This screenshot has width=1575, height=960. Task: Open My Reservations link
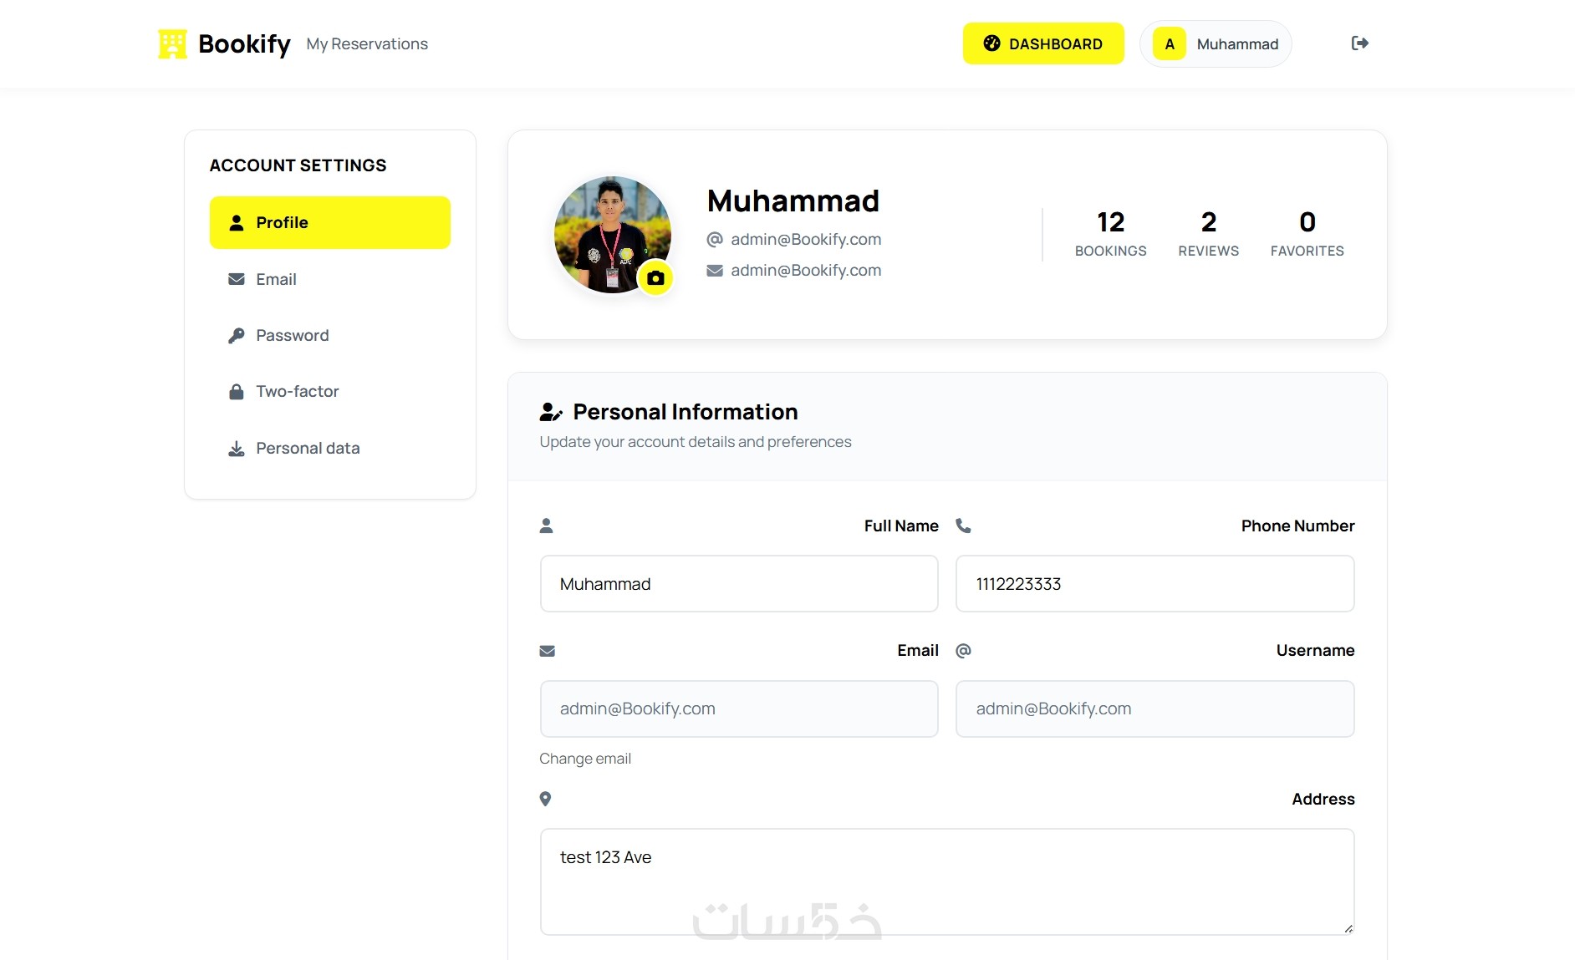click(367, 44)
